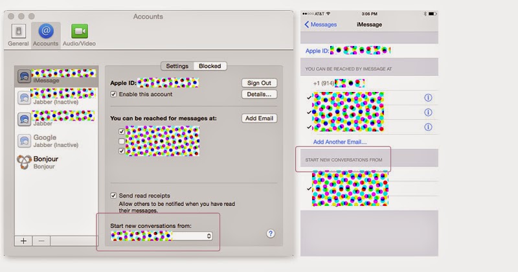This screenshot has width=518, height=272.
Task: Click the Bonjour account name text
Action: coord(45,159)
